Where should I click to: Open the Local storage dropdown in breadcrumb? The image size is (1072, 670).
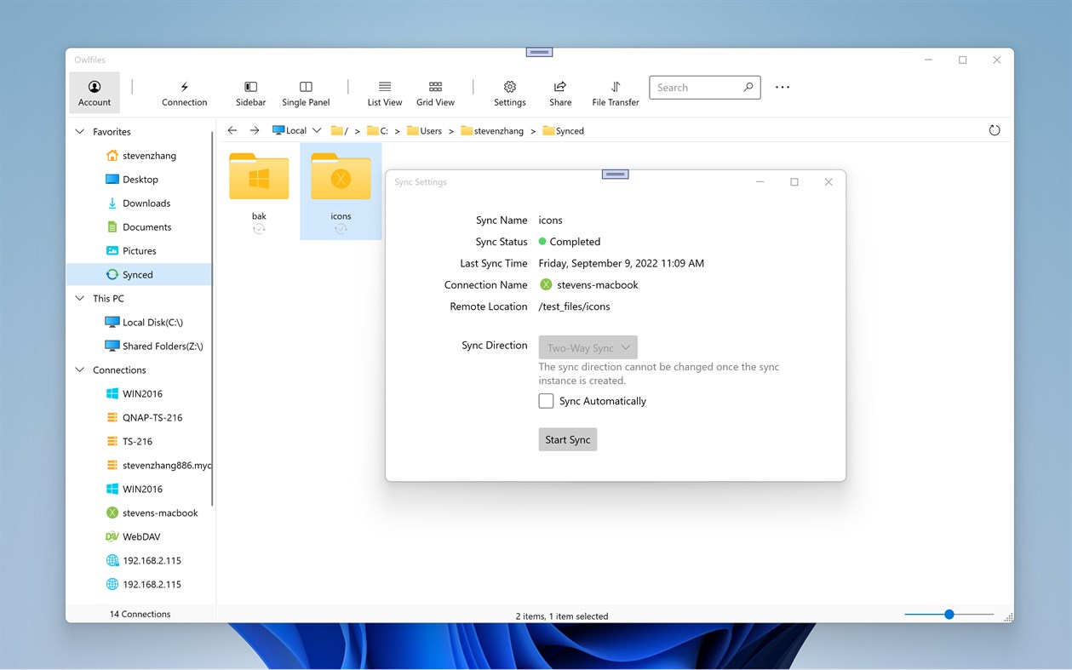click(316, 129)
